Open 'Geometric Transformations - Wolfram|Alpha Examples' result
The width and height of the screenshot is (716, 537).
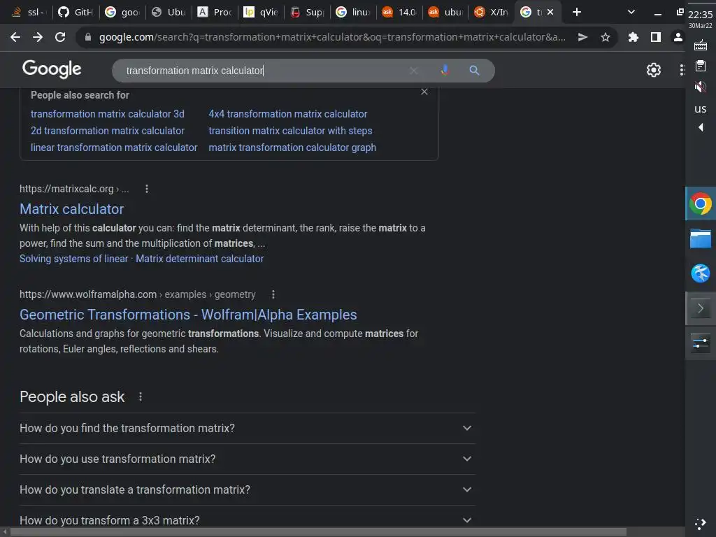click(x=188, y=315)
